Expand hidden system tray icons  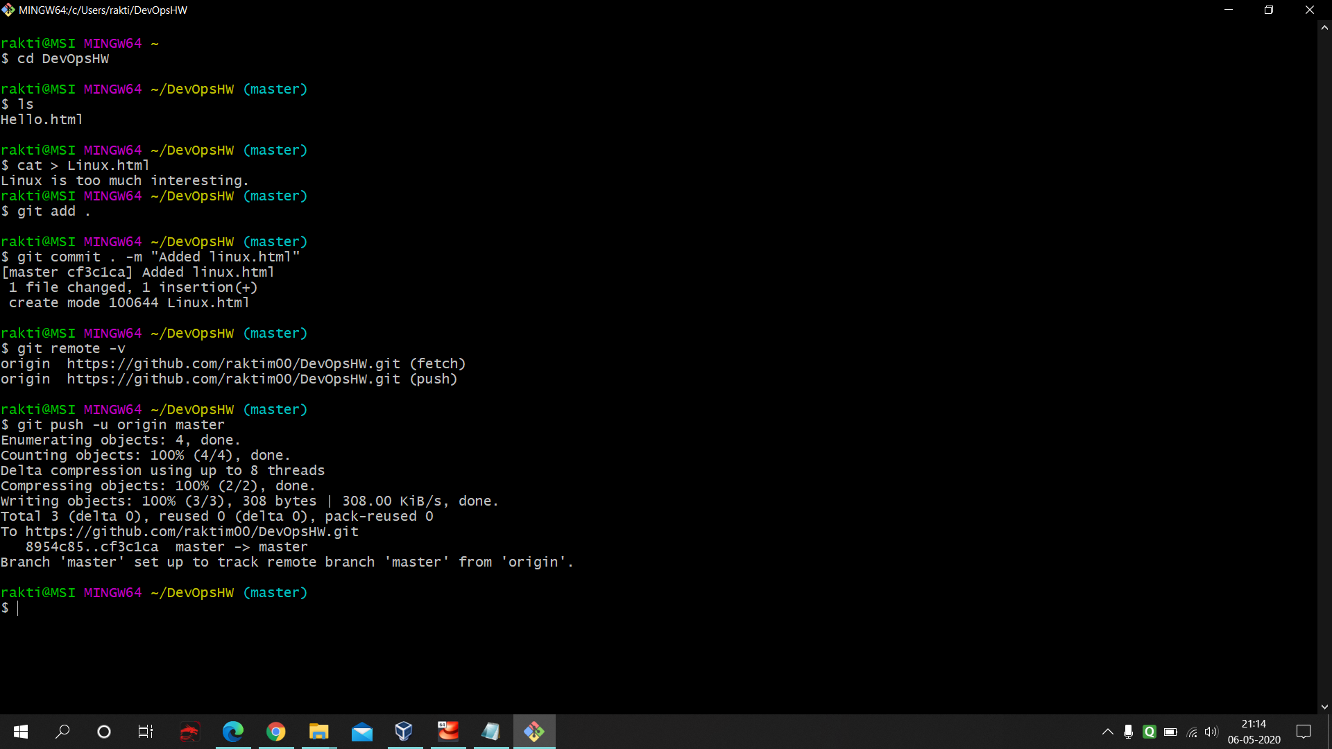click(1108, 731)
